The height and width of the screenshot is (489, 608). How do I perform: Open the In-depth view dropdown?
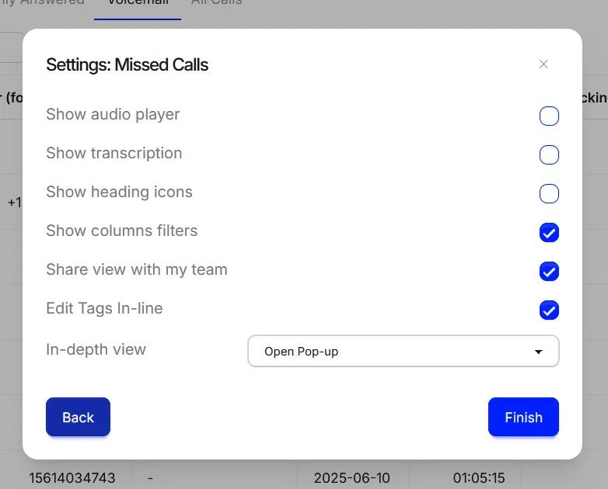coord(404,351)
